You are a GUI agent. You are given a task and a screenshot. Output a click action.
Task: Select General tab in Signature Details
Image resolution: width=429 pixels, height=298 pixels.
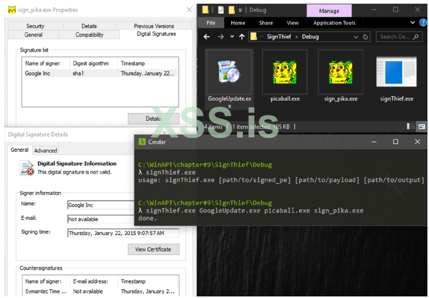19,150
